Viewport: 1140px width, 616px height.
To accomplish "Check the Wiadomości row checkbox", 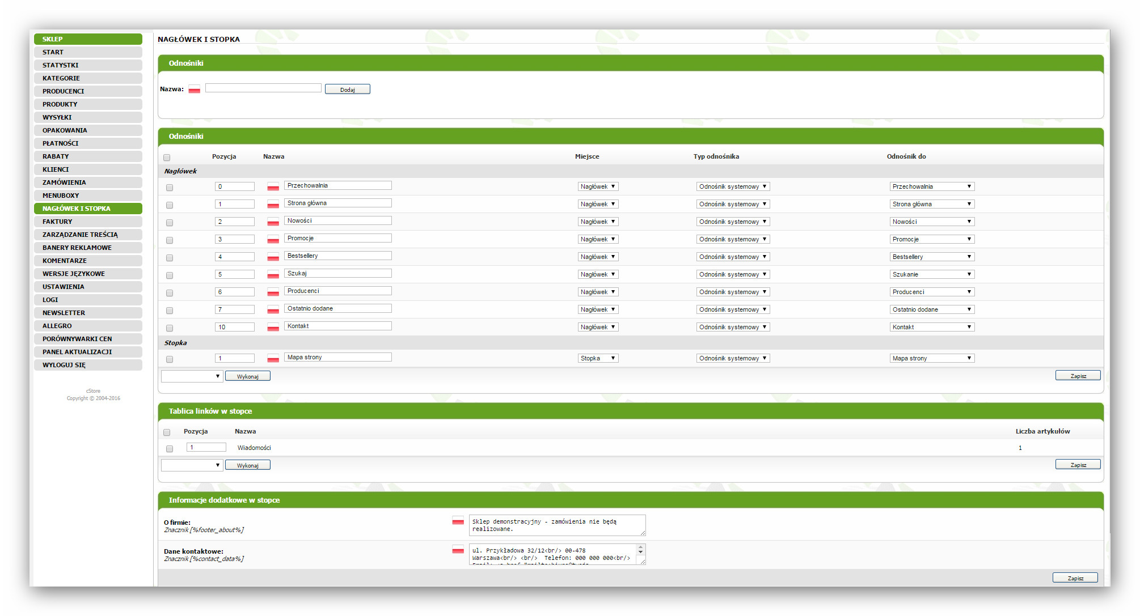I will (170, 449).
